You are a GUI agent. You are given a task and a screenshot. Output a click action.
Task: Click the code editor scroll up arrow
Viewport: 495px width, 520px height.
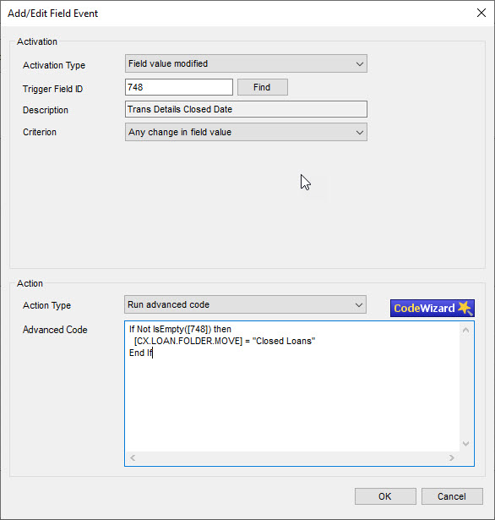pos(465,330)
